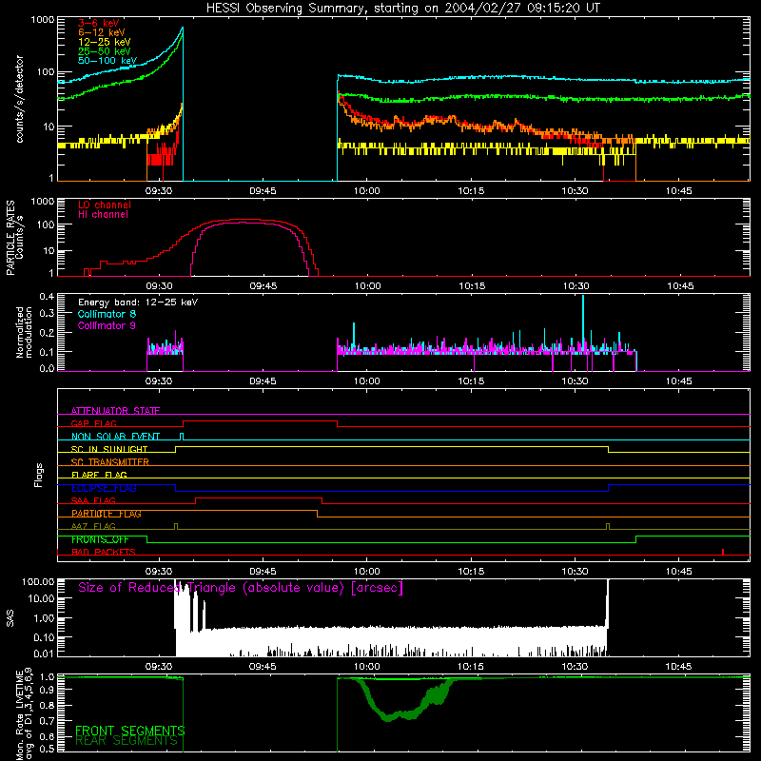Click the NON_SOLAR_EVENT flag label
The image size is (761, 761).
point(115,437)
